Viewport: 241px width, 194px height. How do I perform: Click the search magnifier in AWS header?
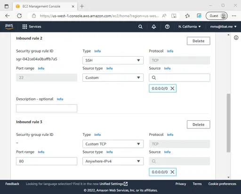[140, 26]
